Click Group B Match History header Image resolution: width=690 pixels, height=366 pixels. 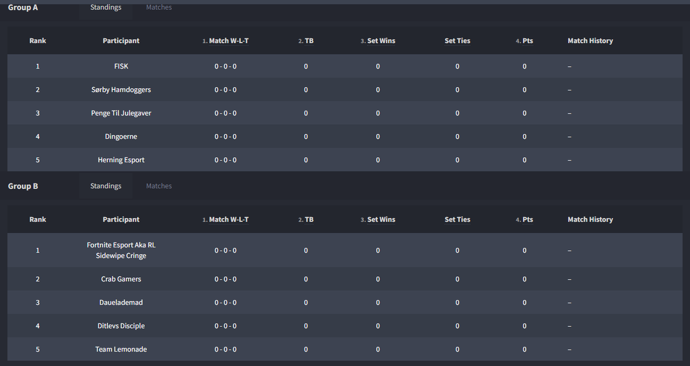591,219
